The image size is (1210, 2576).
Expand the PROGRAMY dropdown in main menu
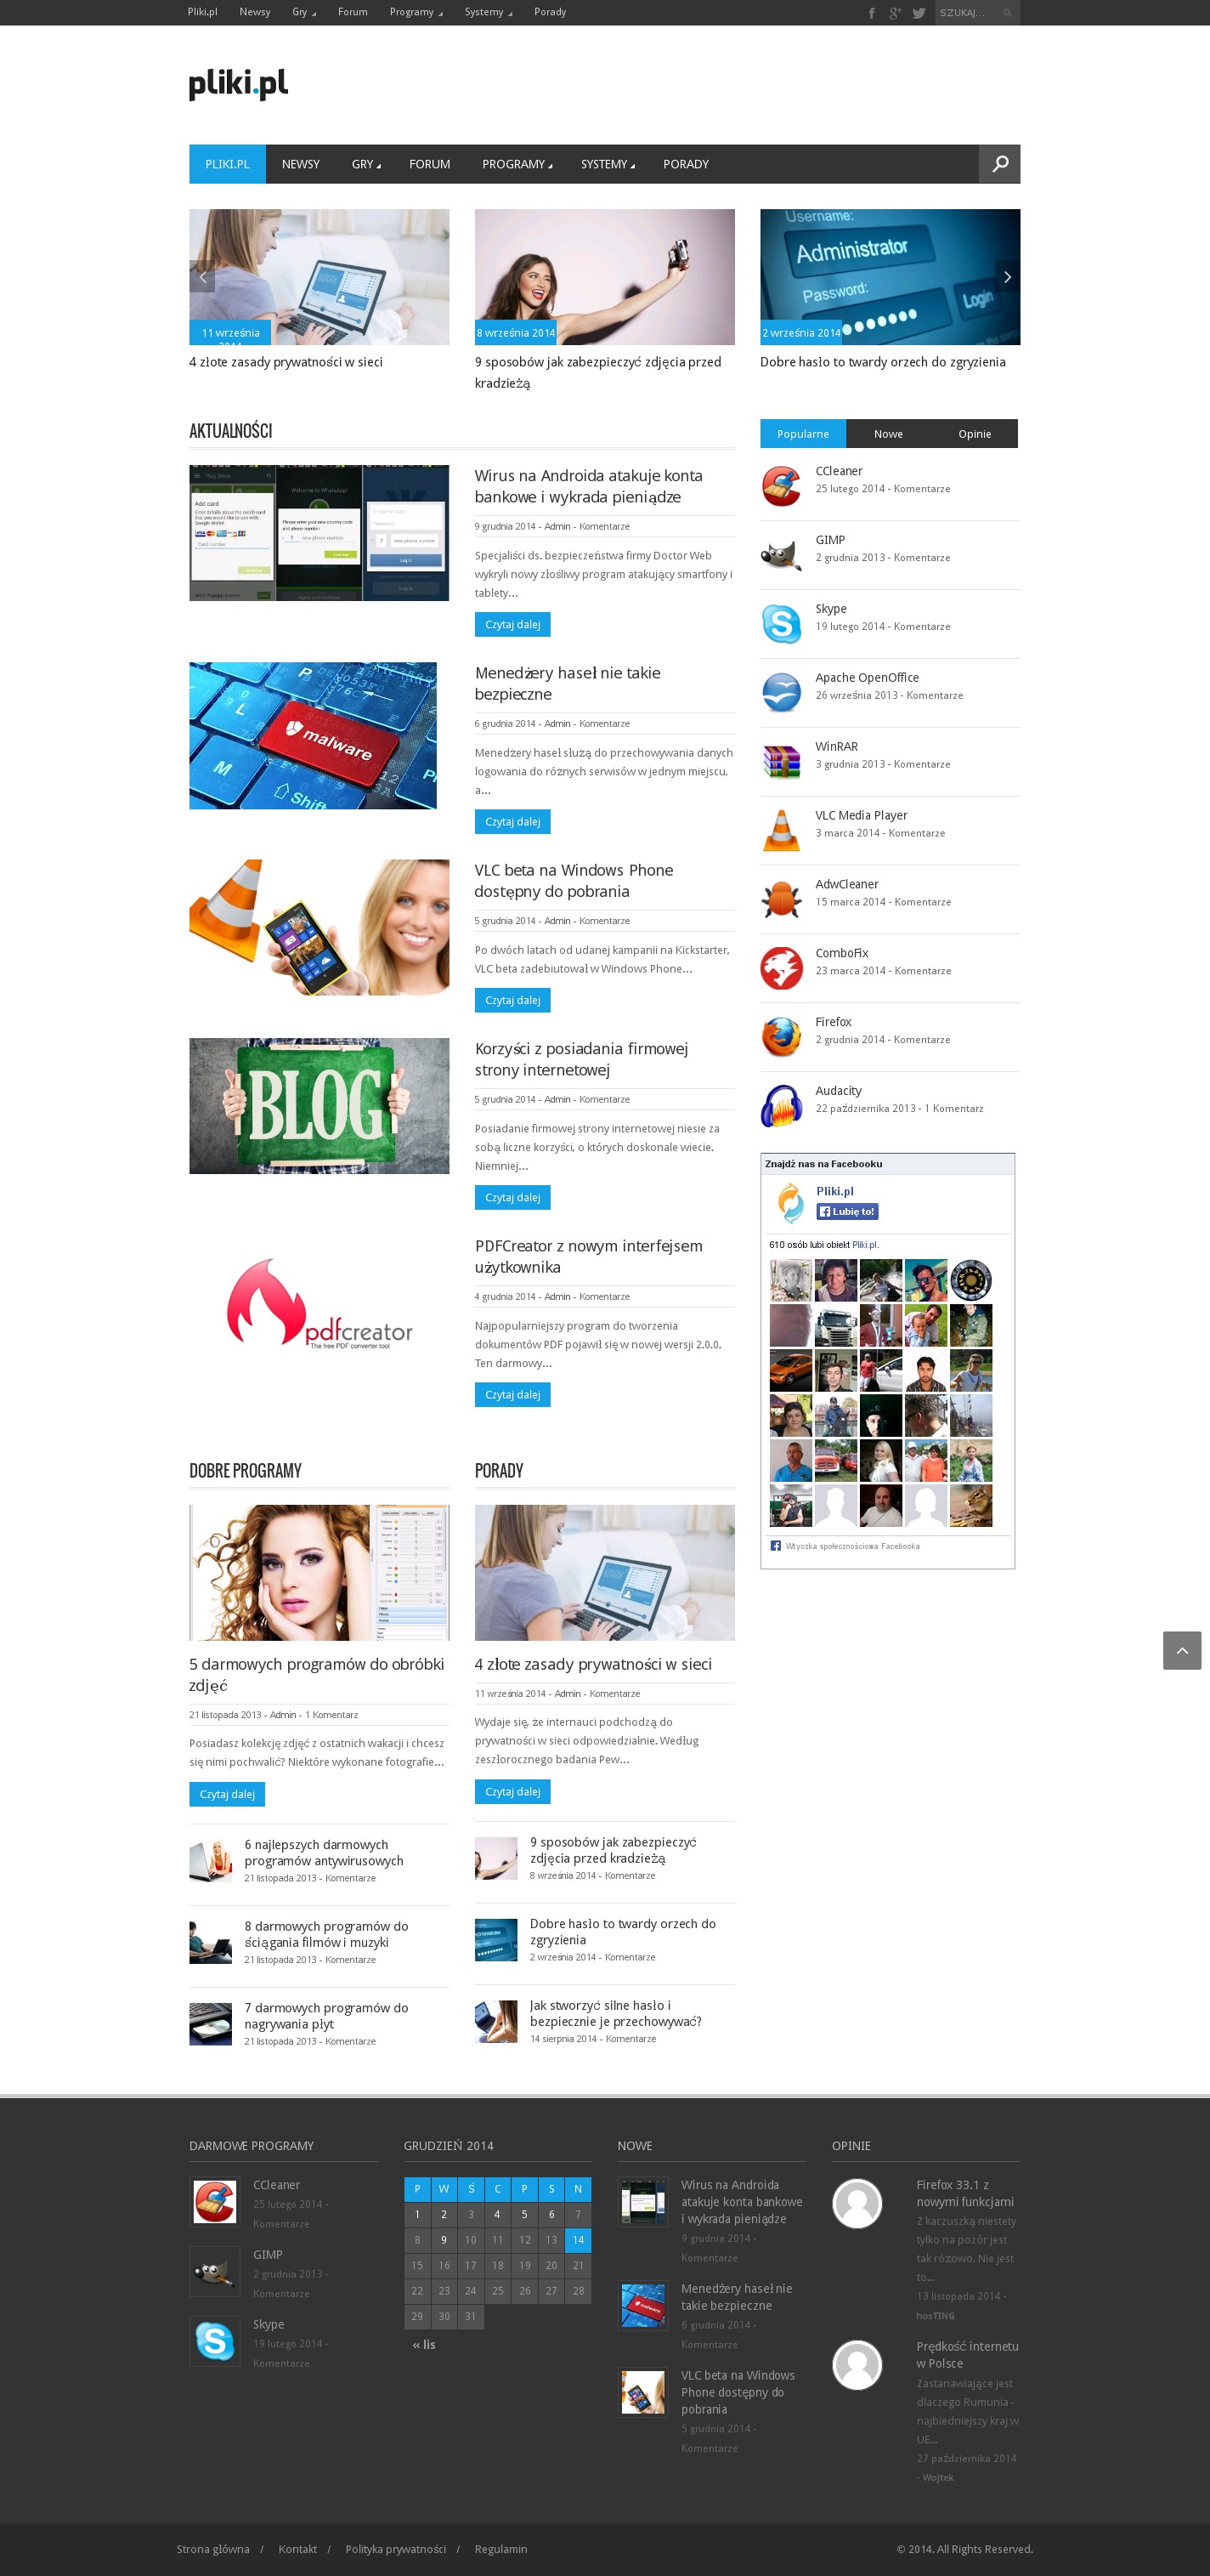517,164
